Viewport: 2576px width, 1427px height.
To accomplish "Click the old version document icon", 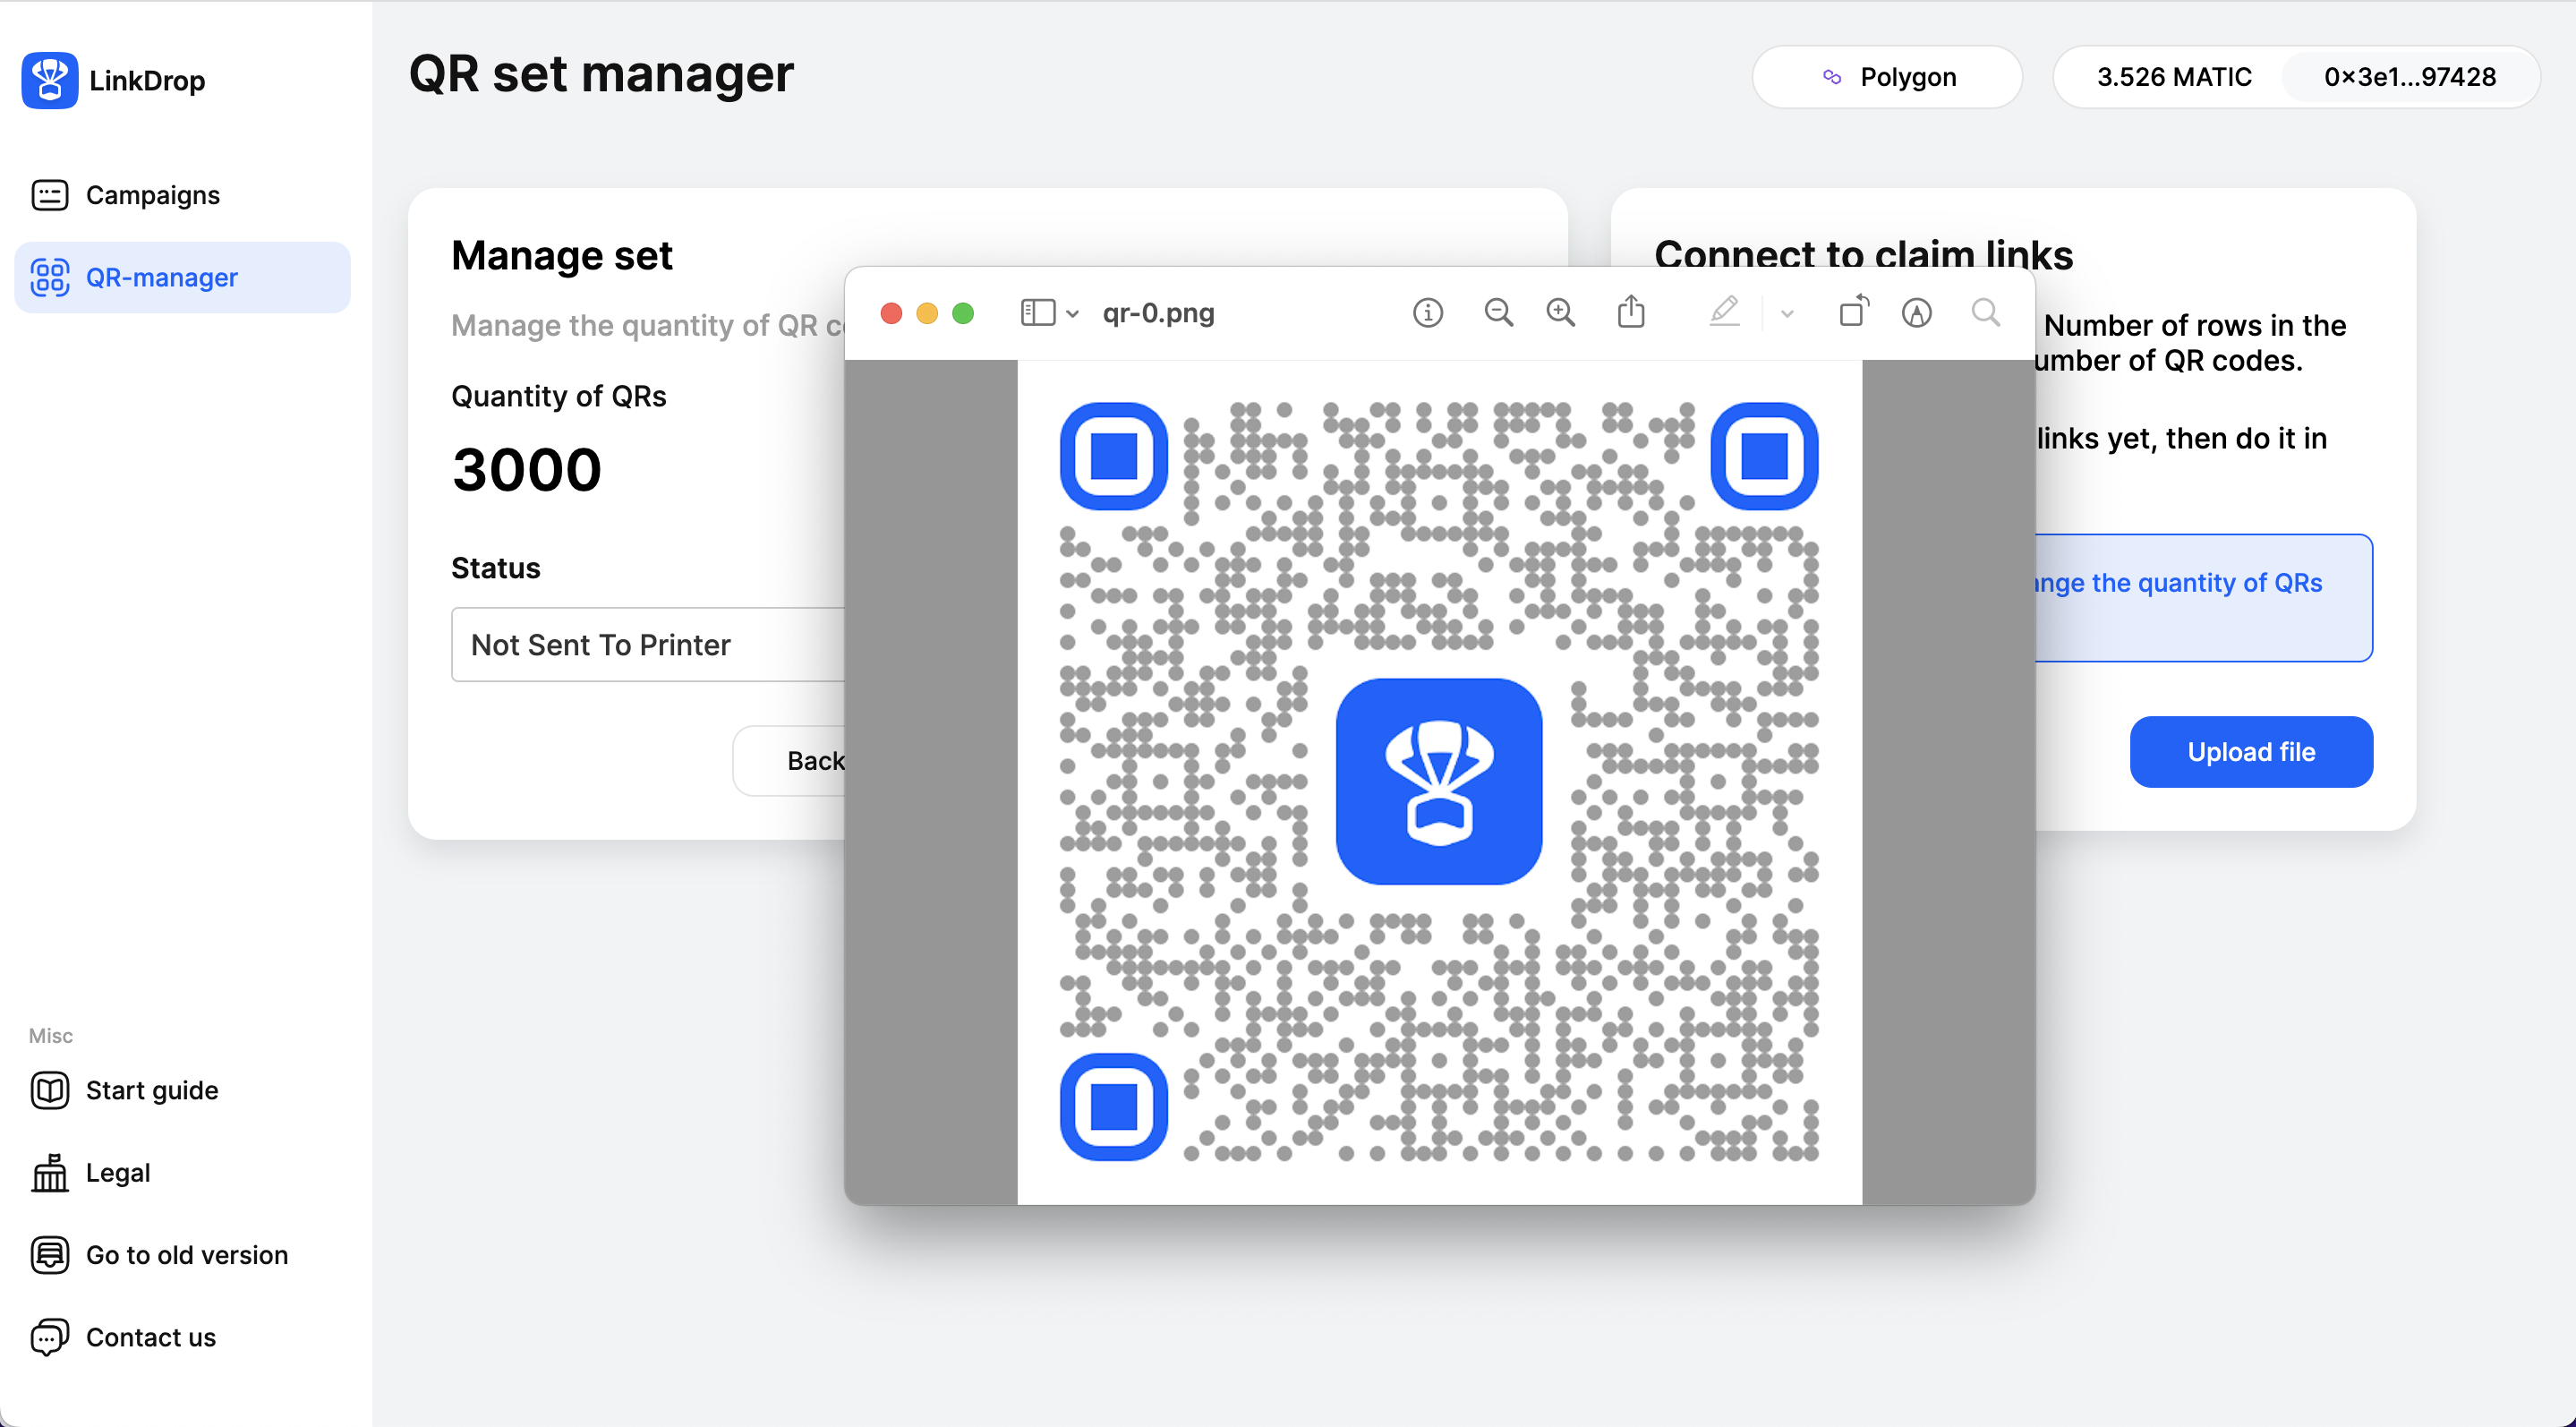I will (49, 1255).
